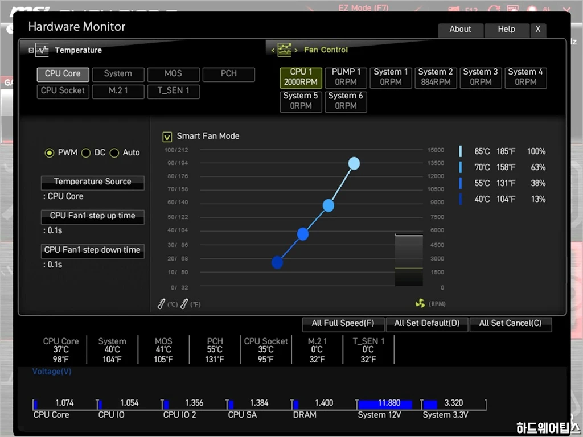Click the CPU Core 37°C reading

tap(61, 350)
